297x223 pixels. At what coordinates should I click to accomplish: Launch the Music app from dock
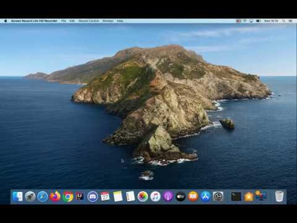(x=155, y=196)
